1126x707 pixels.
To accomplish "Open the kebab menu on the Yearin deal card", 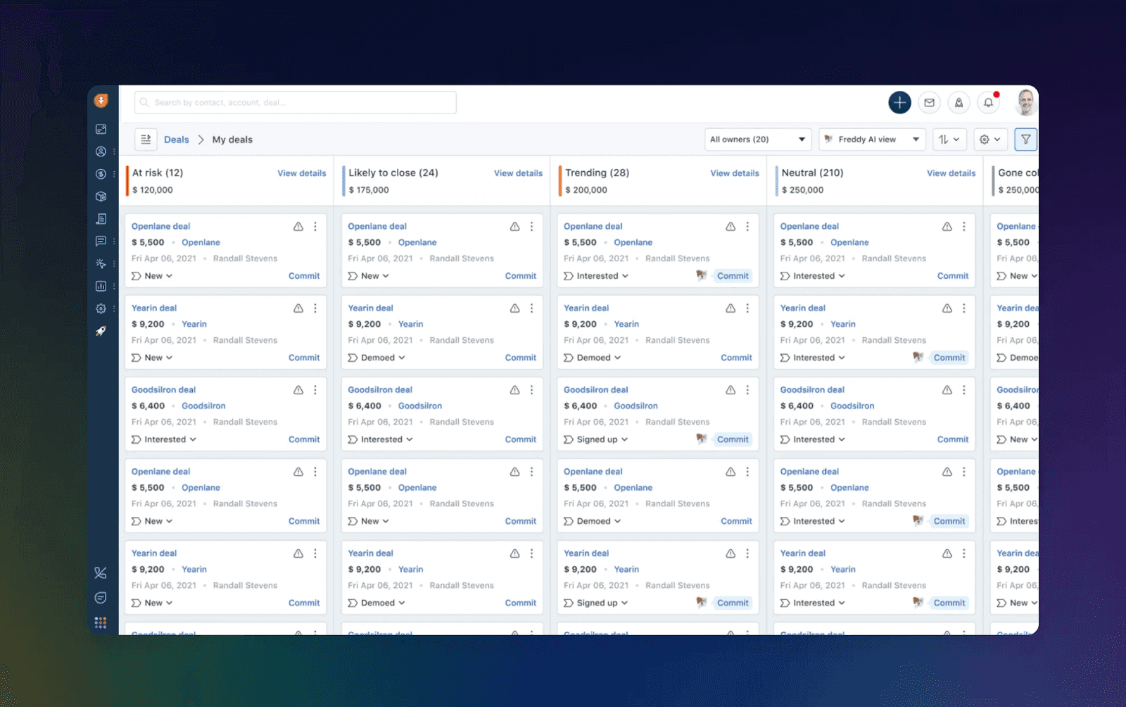I will click(x=315, y=308).
